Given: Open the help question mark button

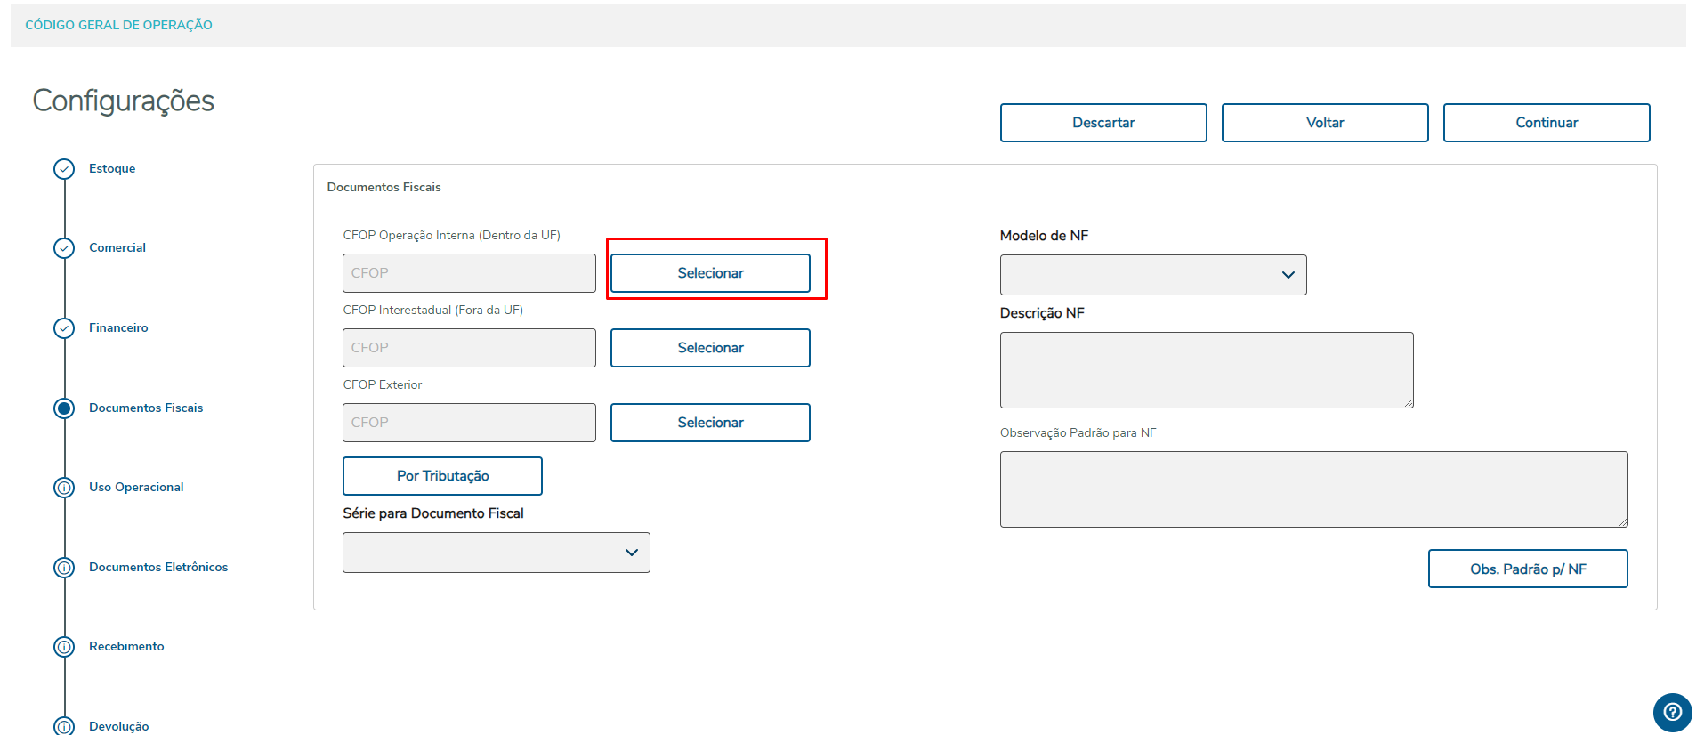Looking at the screenshot, I should (1672, 712).
